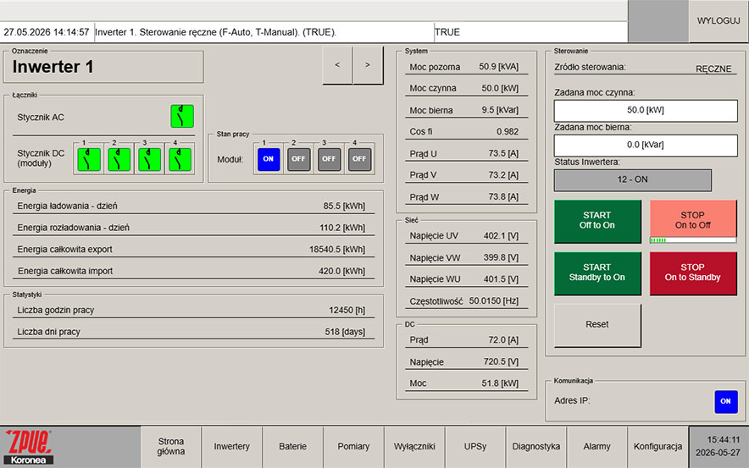This screenshot has width=749, height=468.
Task: Click Energia całkowita import value 420.0 [kWh]
Action: coord(341,271)
